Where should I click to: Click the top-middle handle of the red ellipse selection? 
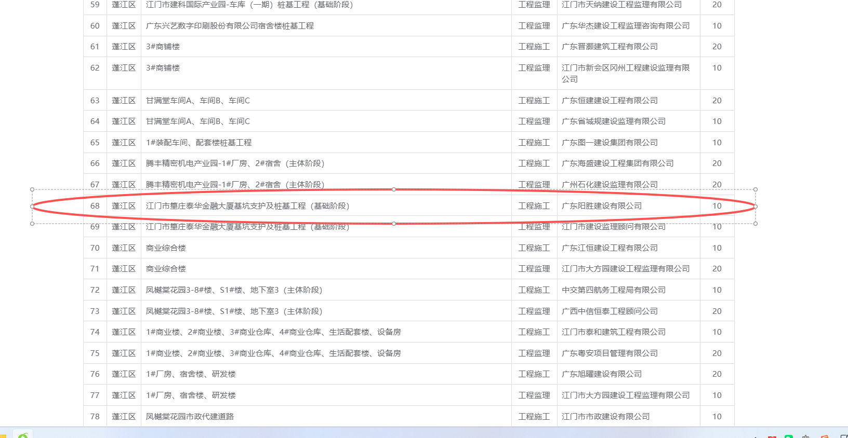[x=394, y=189]
